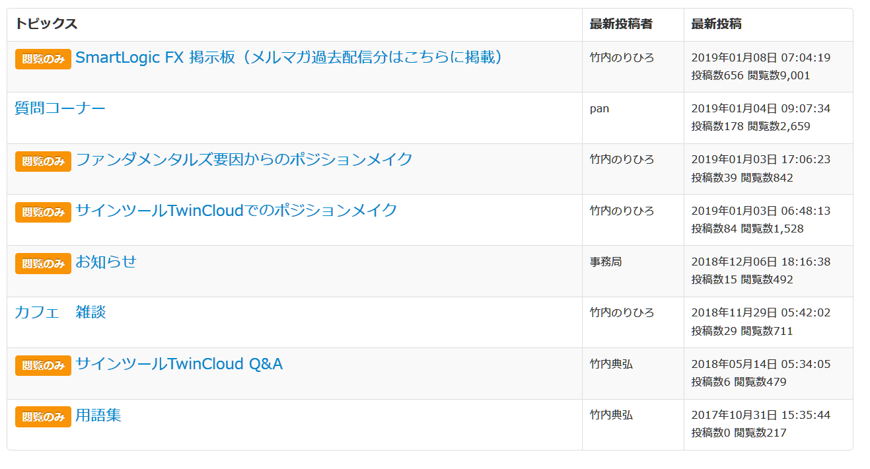
Task: Click 投稿数39 閲覧数842 stats
Action: (742, 178)
